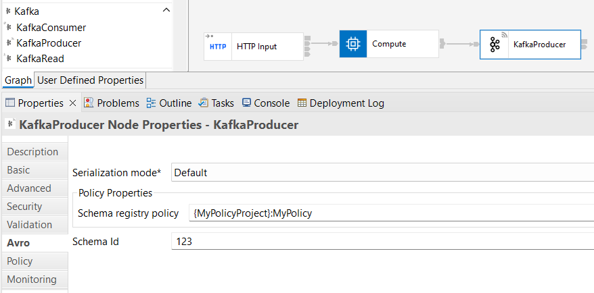Screen dimensions: 594x293
Task: Select the Compute node label
Action: click(389, 44)
